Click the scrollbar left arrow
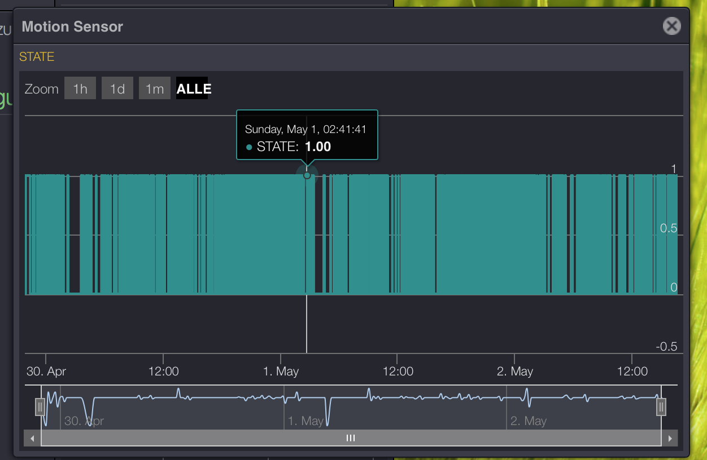707x460 pixels. tap(32, 438)
